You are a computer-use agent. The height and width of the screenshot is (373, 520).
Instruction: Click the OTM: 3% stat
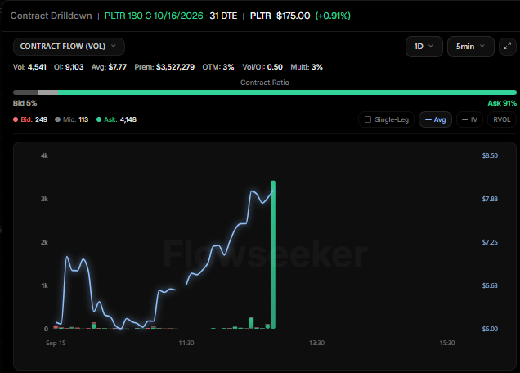[218, 67]
